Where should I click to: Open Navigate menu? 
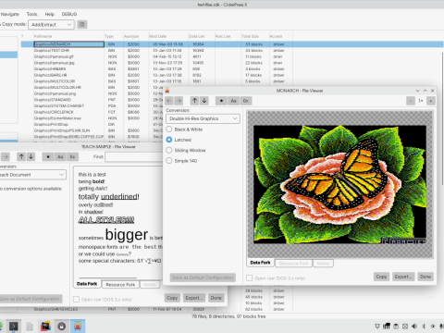click(10, 14)
